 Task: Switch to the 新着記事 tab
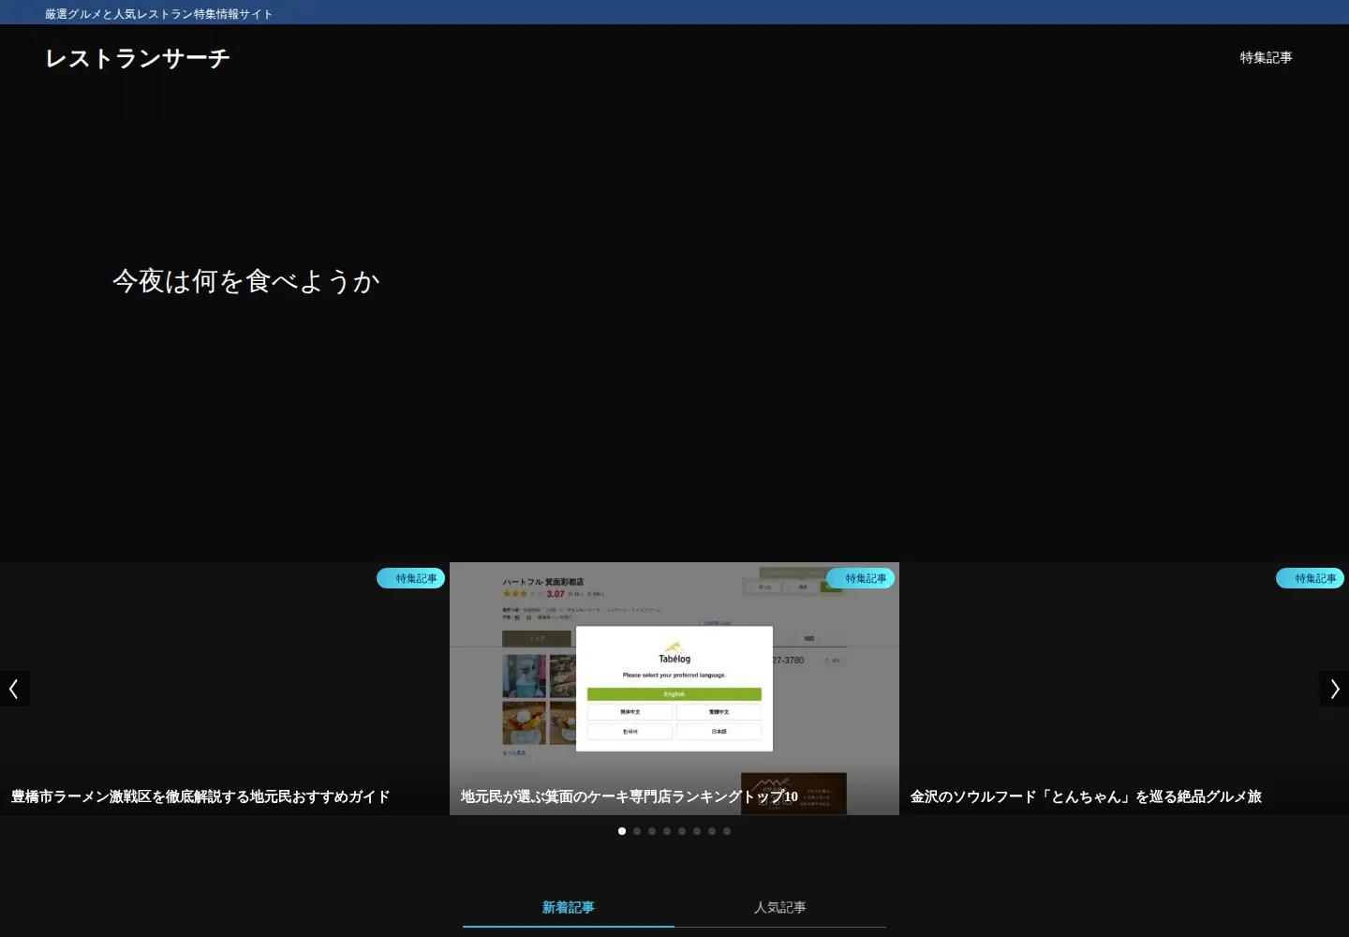[569, 907]
